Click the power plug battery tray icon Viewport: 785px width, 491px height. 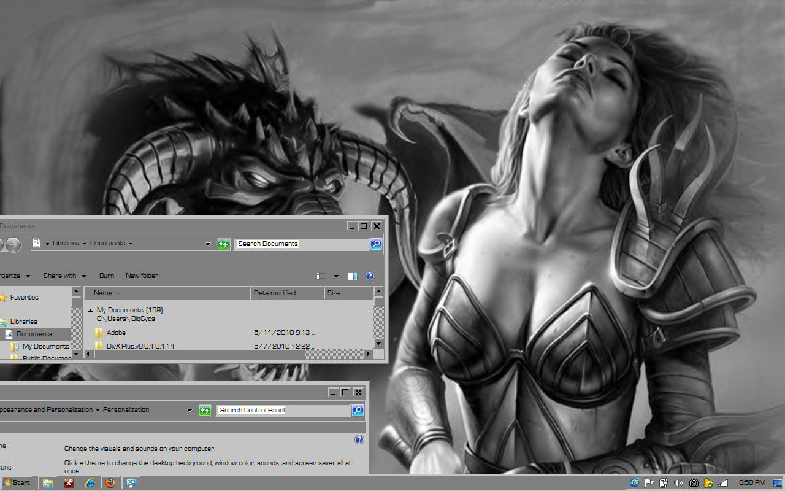coord(664,483)
